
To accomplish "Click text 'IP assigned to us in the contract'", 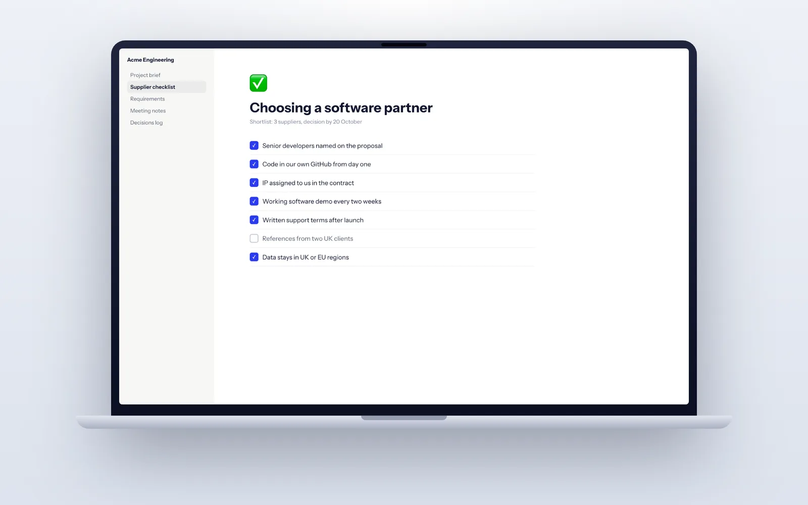I will click(x=308, y=183).
